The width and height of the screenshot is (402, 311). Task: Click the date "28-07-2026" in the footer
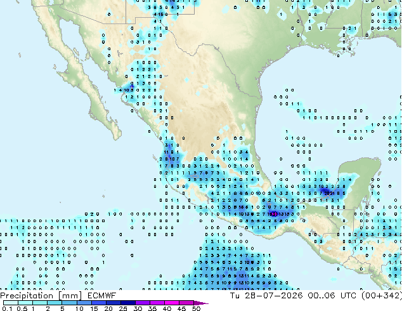(x=273, y=296)
